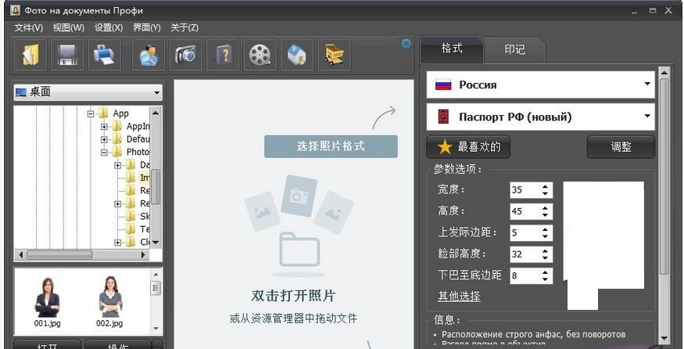Open the help book icon
Viewport: 684px width, 349px height.
click(x=223, y=55)
